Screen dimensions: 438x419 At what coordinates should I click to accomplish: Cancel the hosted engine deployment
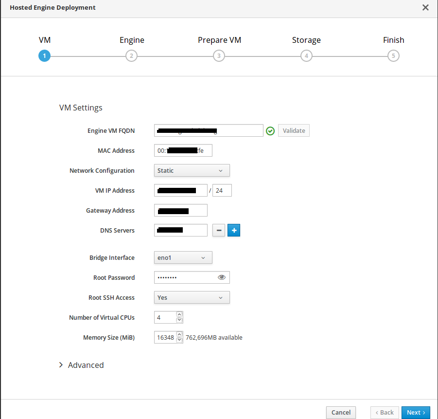pos(341,413)
